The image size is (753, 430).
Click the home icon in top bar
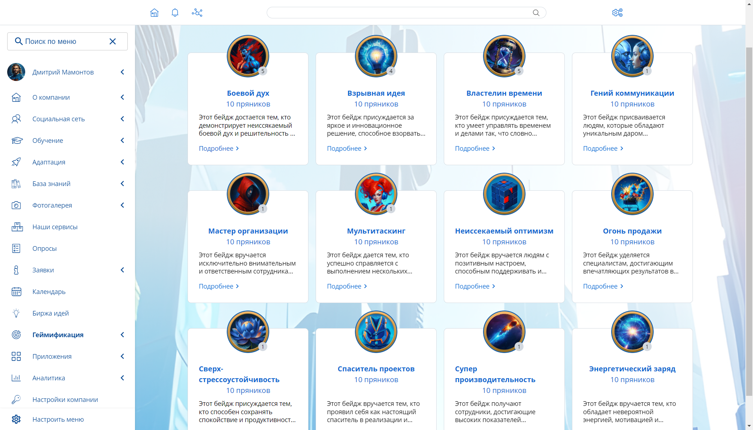(154, 13)
